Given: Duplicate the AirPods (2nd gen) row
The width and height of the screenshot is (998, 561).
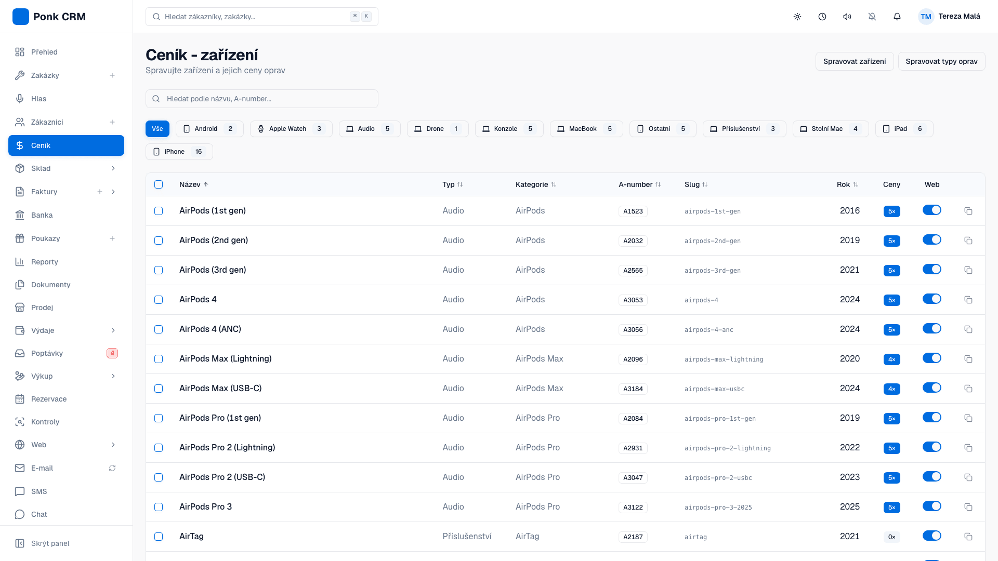Looking at the screenshot, I should tap(968, 241).
